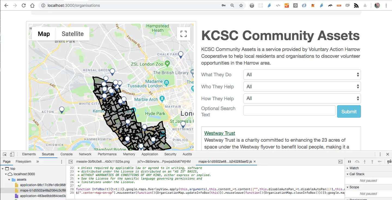Collapse the localhost:3000 tree node
The image size is (392, 200).
6,174
